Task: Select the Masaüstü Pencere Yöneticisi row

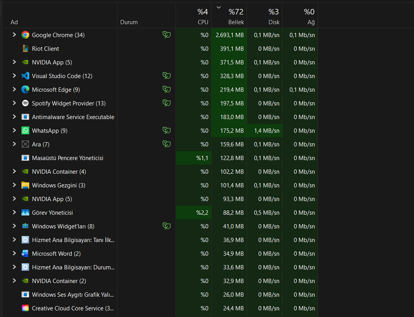Action: click(161, 158)
